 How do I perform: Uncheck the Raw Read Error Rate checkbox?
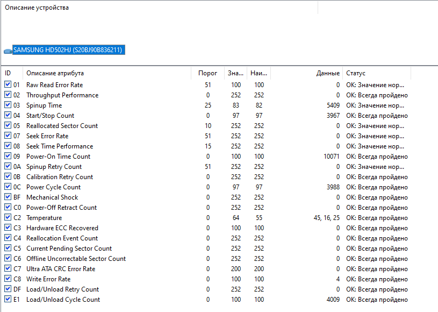coord(8,85)
